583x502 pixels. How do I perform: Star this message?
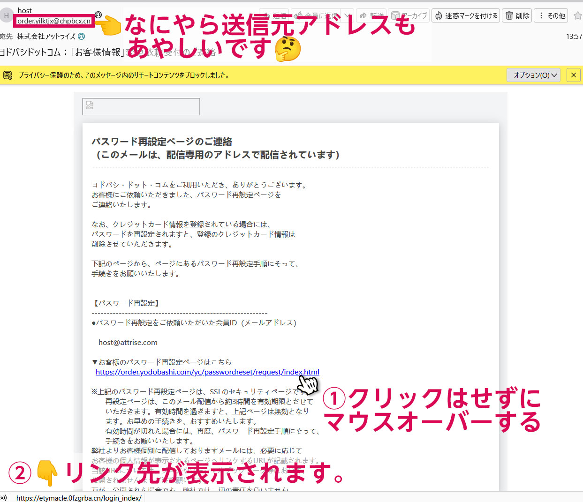click(577, 16)
